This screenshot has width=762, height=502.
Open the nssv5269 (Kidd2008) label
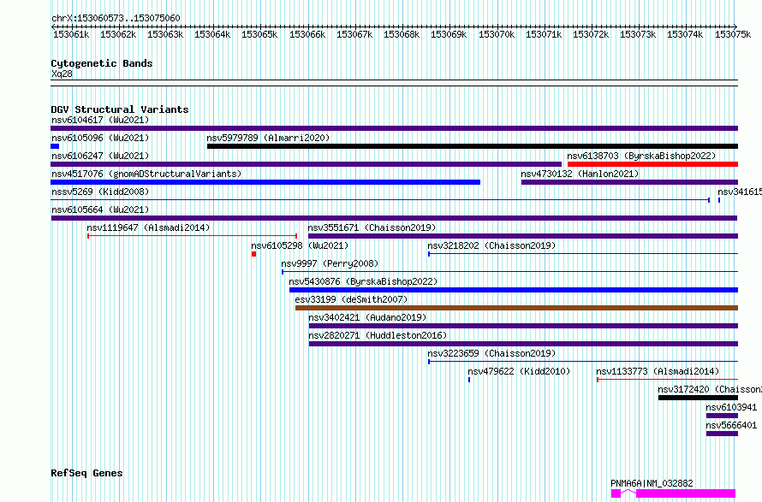click(100, 192)
